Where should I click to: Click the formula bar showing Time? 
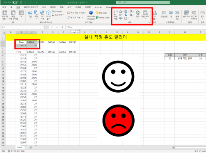coord(136,27)
